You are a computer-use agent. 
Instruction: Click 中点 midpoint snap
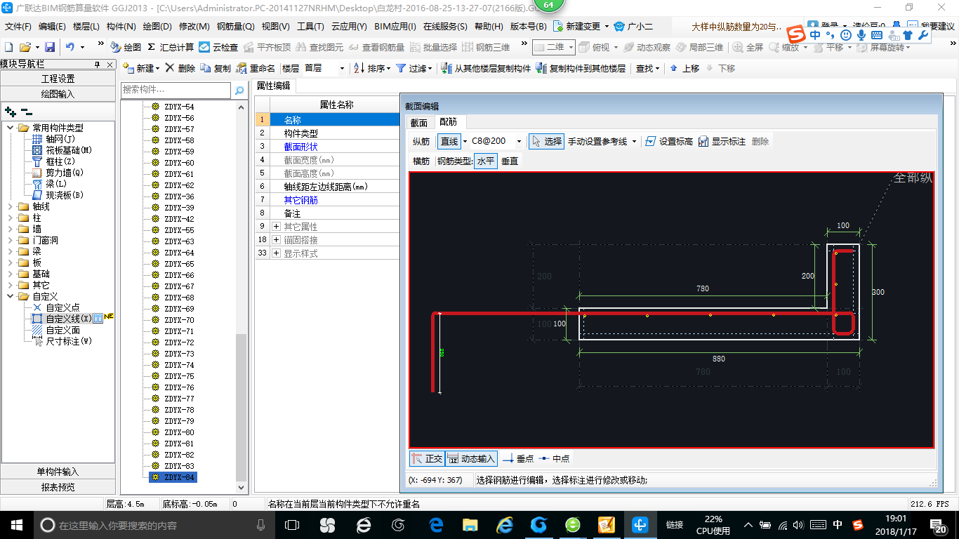click(555, 458)
